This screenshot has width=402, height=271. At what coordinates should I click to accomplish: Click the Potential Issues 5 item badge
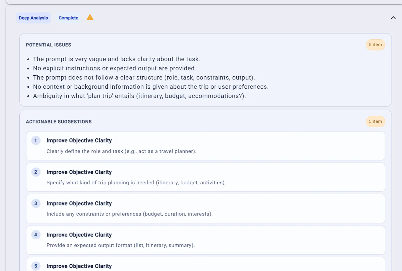[375, 45]
